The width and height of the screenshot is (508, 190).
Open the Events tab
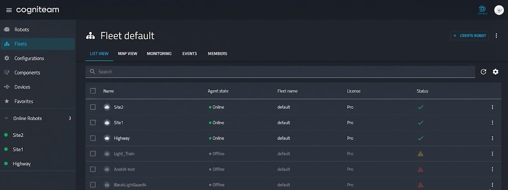point(190,53)
